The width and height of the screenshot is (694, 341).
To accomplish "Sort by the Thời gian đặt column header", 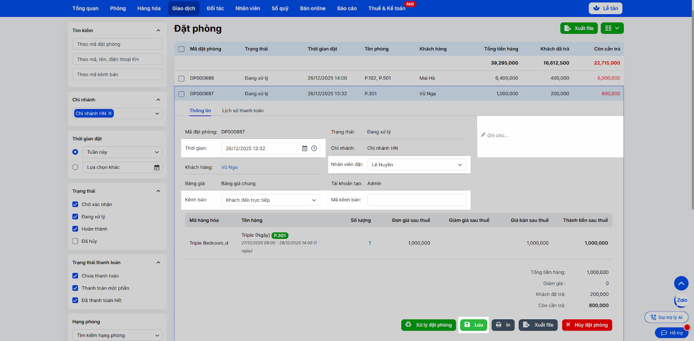I will [322, 49].
